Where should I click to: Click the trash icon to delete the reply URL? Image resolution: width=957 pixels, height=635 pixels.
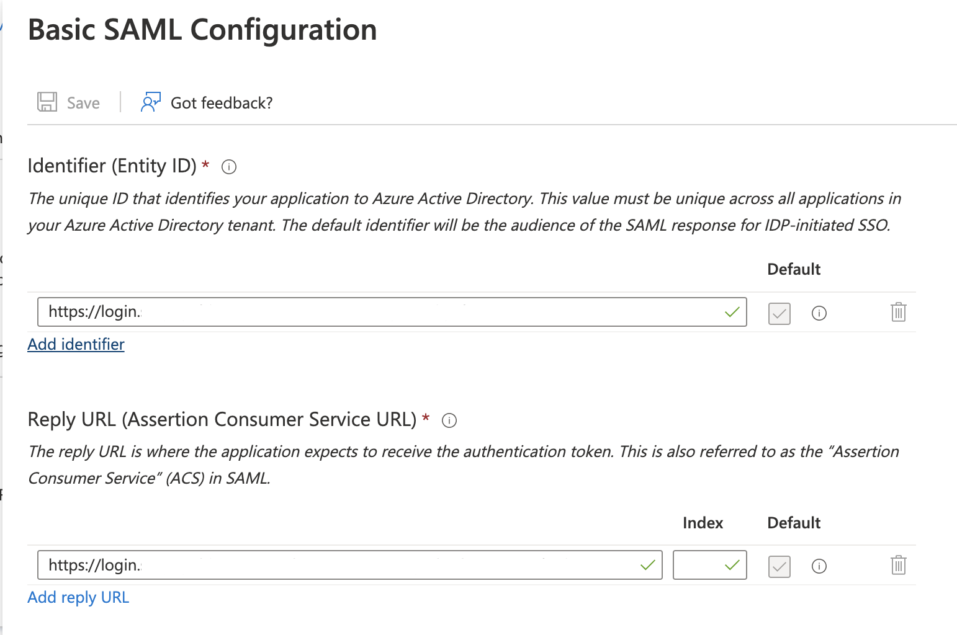click(x=898, y=565)
